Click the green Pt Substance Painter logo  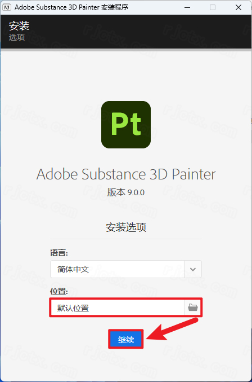[x=126, y=125]
